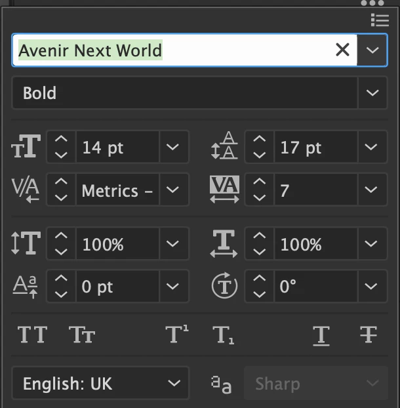This screenshot has height=408, width=400.
Task: Open the vertical scale dropdown
Action: coord(172,244)
